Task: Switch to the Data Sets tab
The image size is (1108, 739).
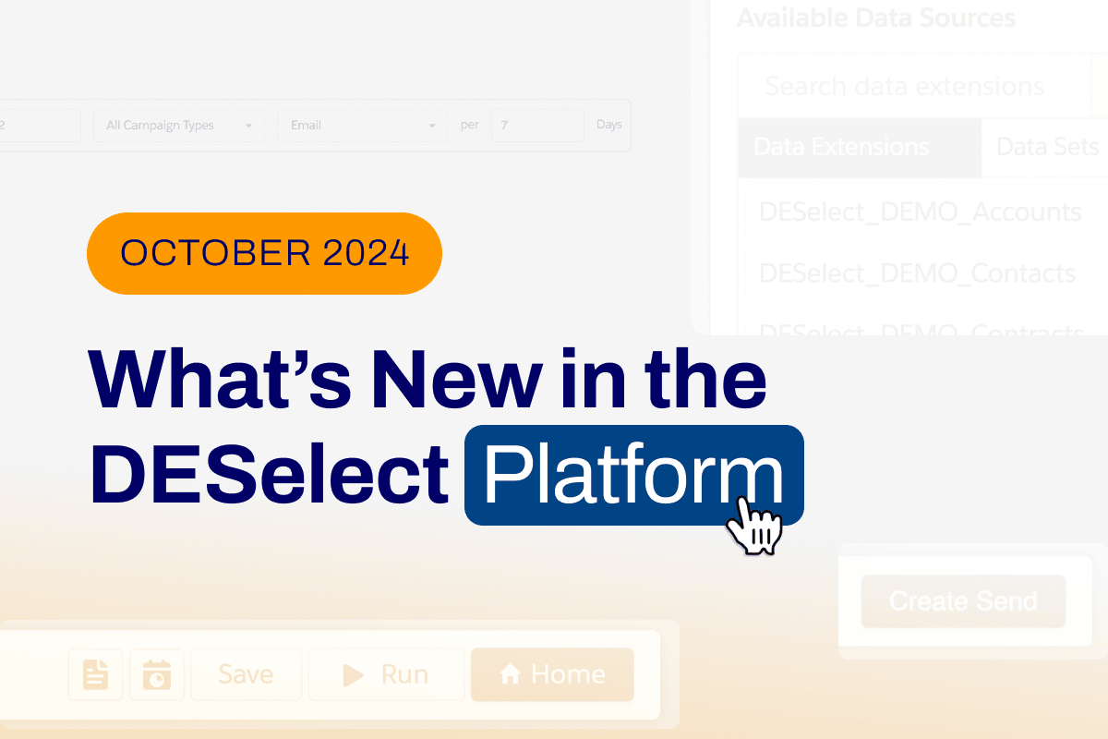Action: 1047,147
